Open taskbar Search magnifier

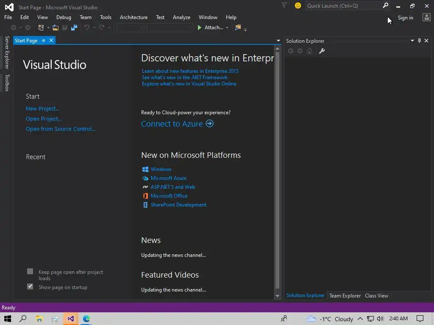point(23,319)
